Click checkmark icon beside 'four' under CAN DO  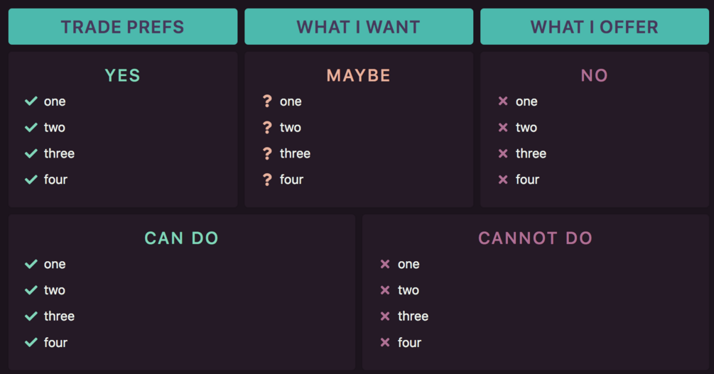click(x=31, y=343)
